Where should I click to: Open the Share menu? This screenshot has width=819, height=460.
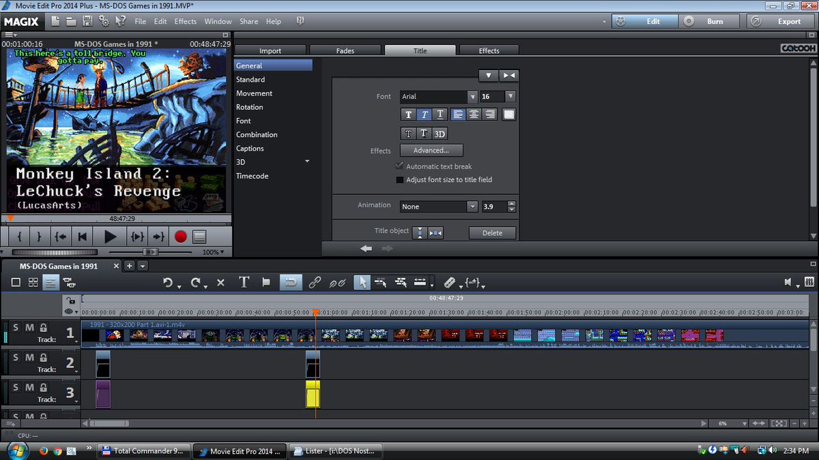(248, 22)
